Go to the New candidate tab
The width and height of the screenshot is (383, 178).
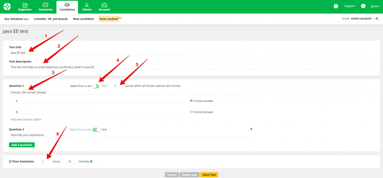[x=84, y=19]
